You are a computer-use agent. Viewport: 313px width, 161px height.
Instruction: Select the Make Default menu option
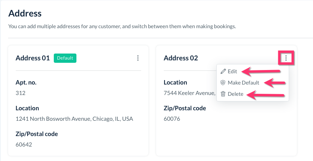243,83
